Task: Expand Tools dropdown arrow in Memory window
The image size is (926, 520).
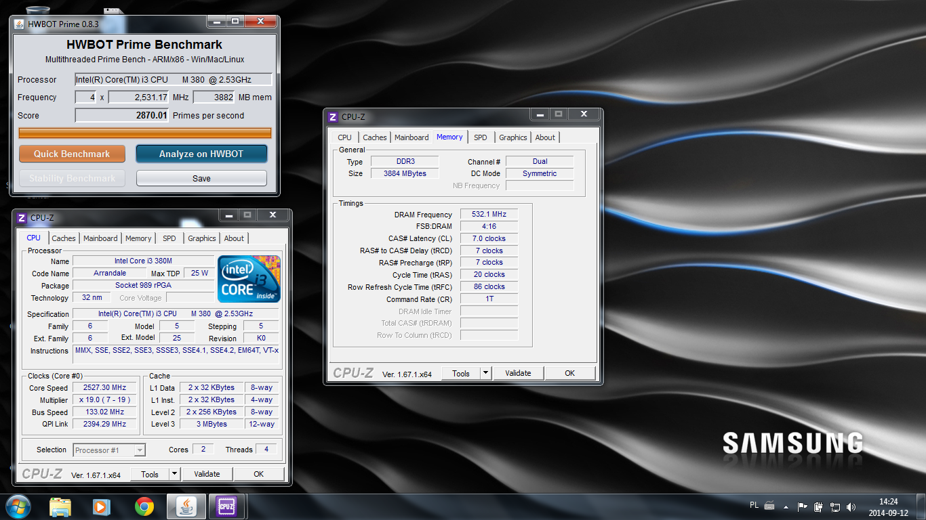Action: click(485, 373)
